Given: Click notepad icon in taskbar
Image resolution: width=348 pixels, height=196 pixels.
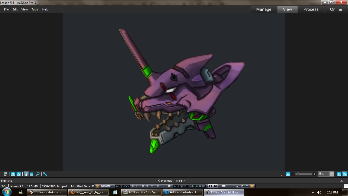Looking at the screenshot, I should pos(115,192).
